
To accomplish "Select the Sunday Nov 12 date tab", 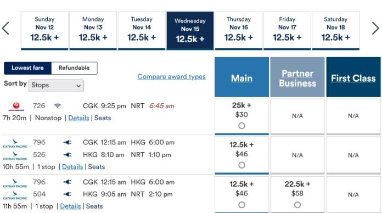I will (x=44, y=31).
